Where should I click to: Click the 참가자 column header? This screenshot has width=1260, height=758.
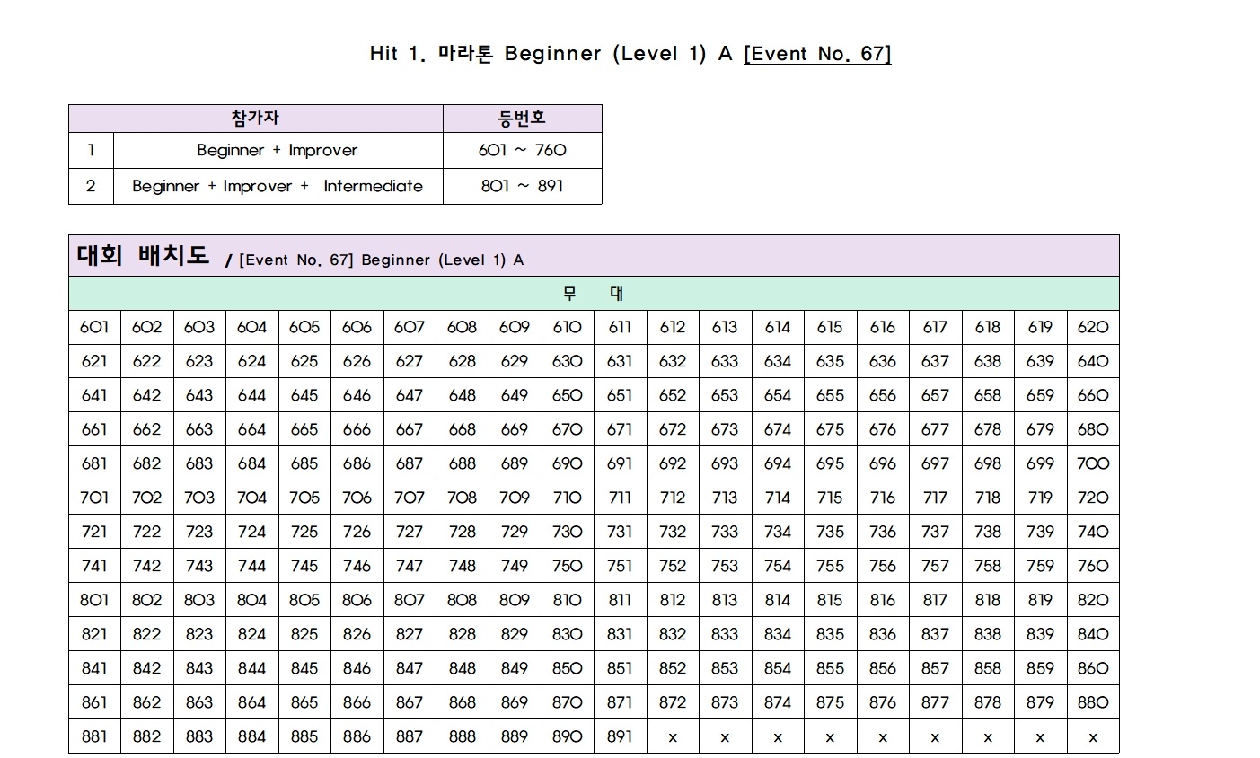click(x=255, y=119)
